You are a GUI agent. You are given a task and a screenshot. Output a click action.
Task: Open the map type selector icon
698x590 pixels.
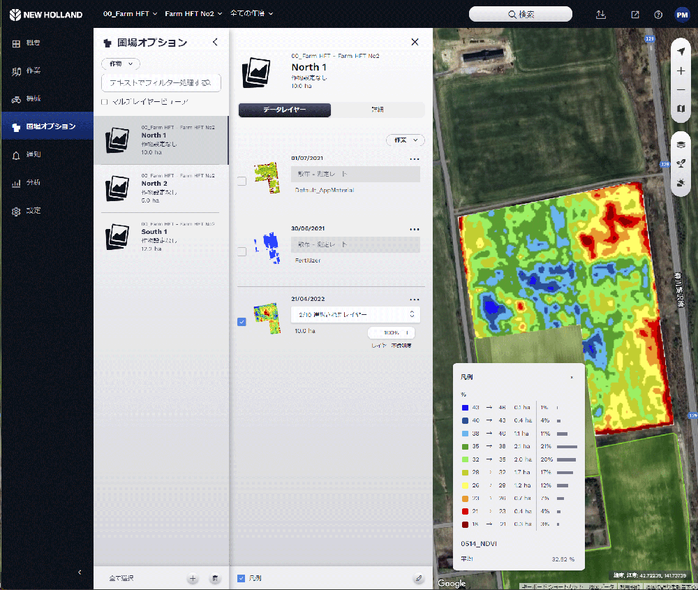click(681, 108)
